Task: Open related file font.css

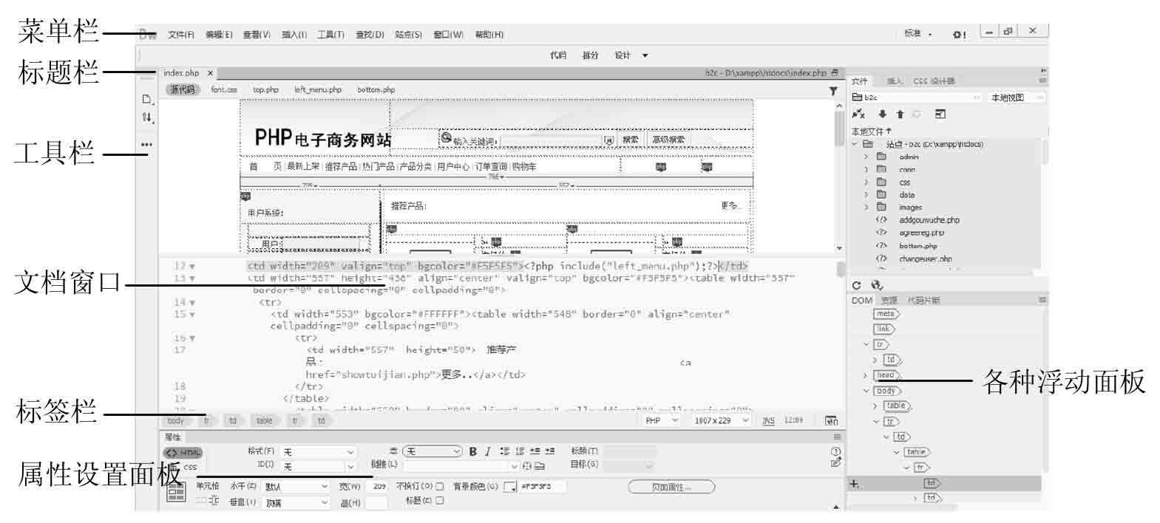Action: tap(224, 89)
